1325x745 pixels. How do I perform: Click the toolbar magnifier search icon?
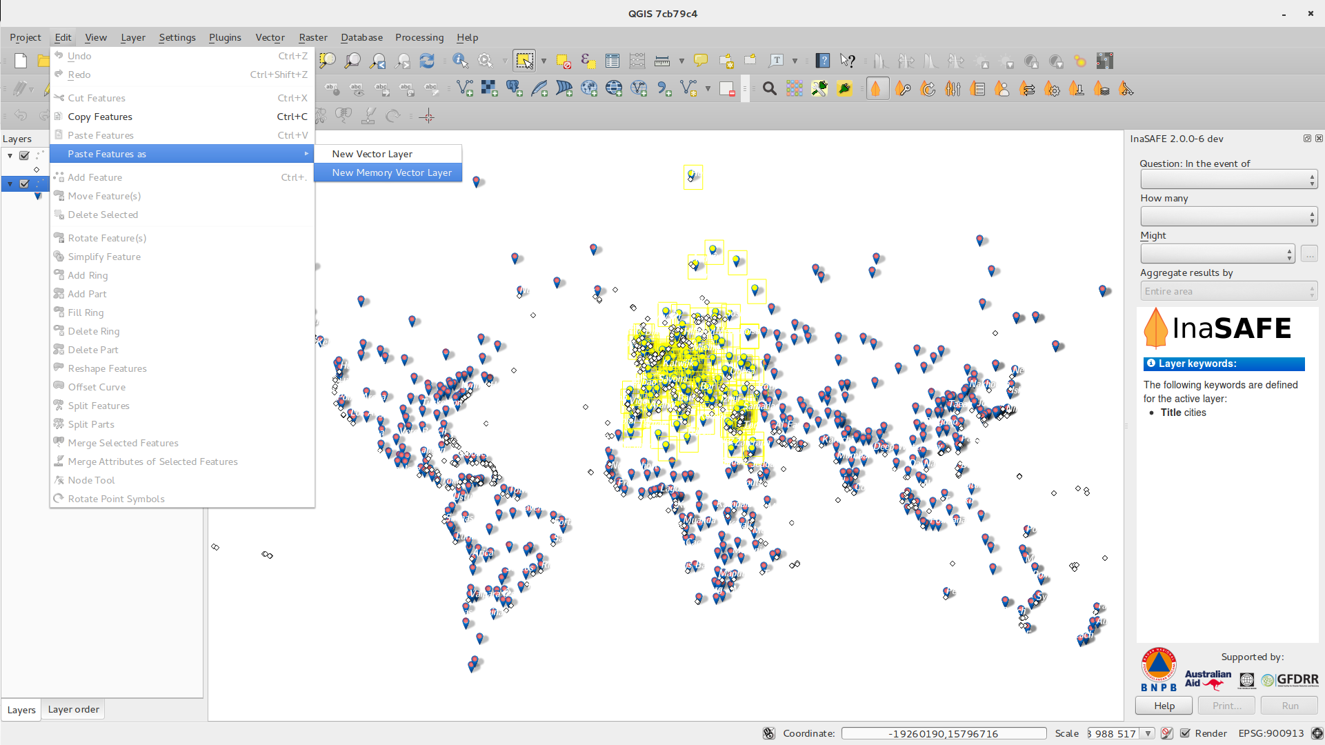coord(770,89)
